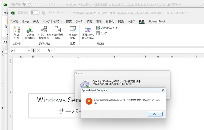Open Redo history dropdown in front window
Image resolution: width=204 pixels, height=130 pixels.
(62, 13)
